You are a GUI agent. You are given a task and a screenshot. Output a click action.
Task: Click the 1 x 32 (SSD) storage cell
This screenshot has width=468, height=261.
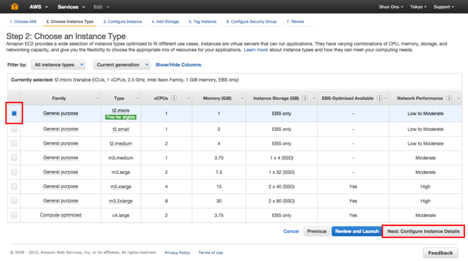(281, 172)
